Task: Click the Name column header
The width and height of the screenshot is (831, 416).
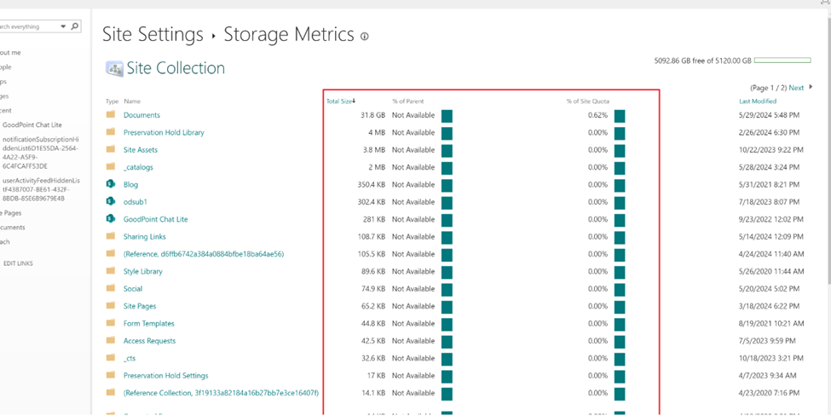Action: click(132, 101)
